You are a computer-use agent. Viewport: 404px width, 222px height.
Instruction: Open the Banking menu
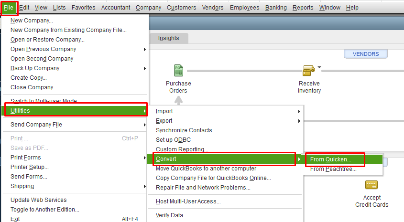[x=276, y=8]
